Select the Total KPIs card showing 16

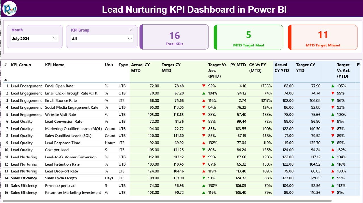point(174,37)
